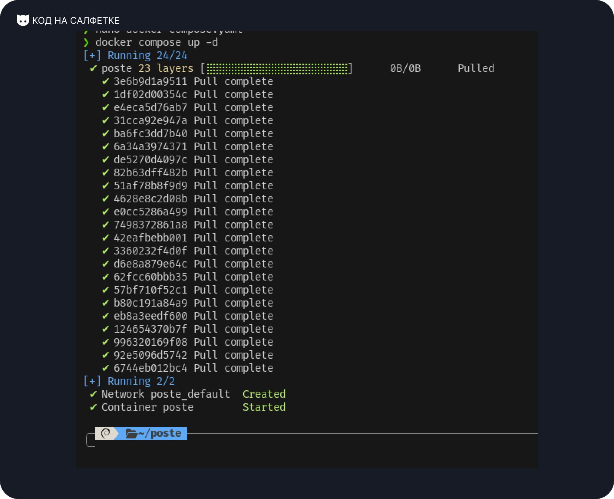Click layer hash b80c191a84a9

point(150,303)
